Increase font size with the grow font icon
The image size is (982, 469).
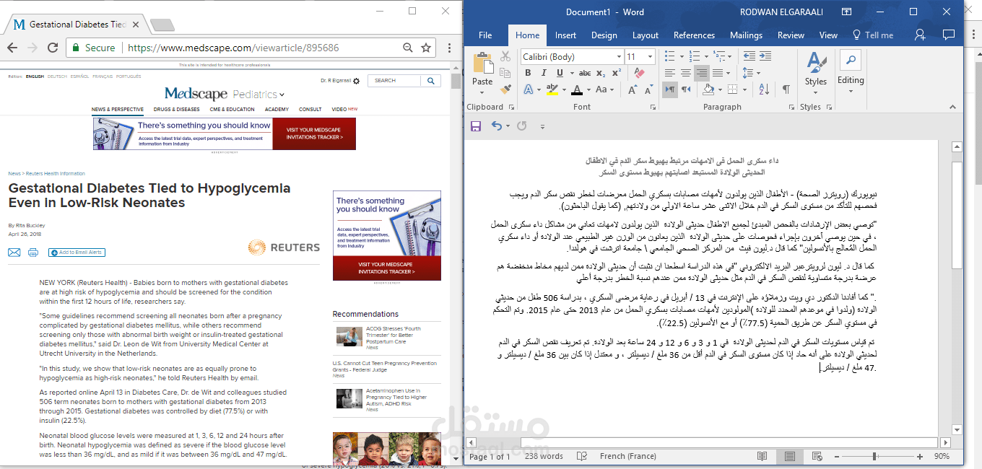[x=632, y=89]
